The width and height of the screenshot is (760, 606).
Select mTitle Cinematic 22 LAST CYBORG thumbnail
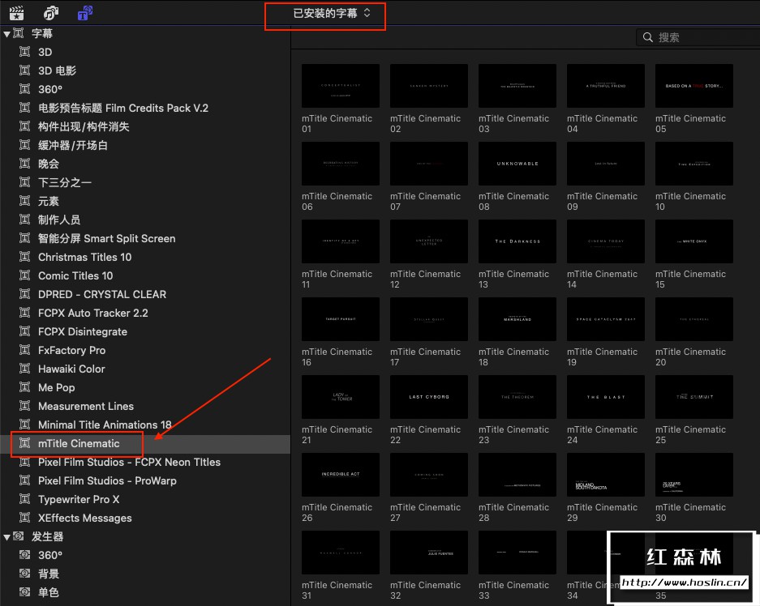pos(429,397)
